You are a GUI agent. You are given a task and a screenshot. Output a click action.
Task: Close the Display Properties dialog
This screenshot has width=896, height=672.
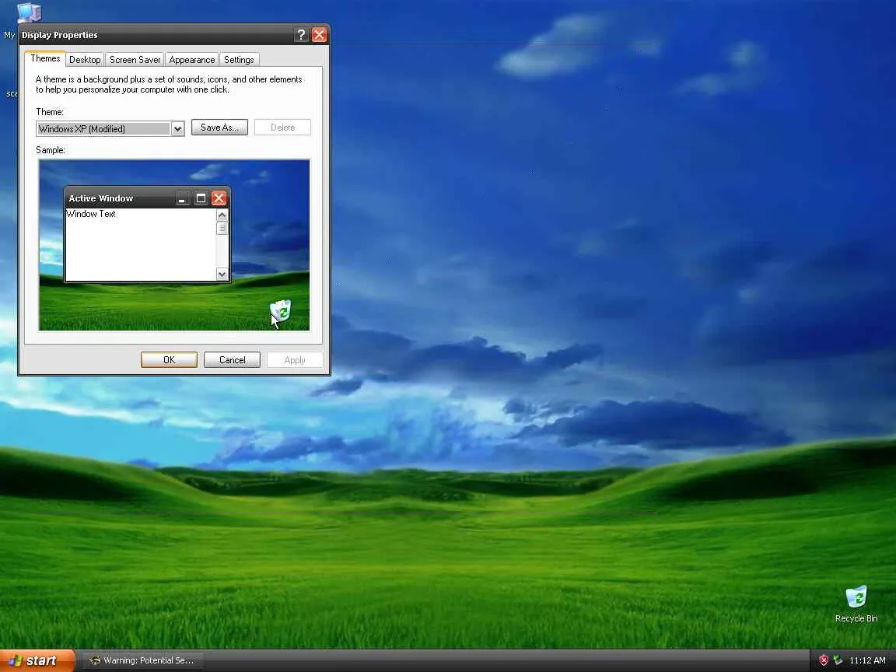pos(320,35)
